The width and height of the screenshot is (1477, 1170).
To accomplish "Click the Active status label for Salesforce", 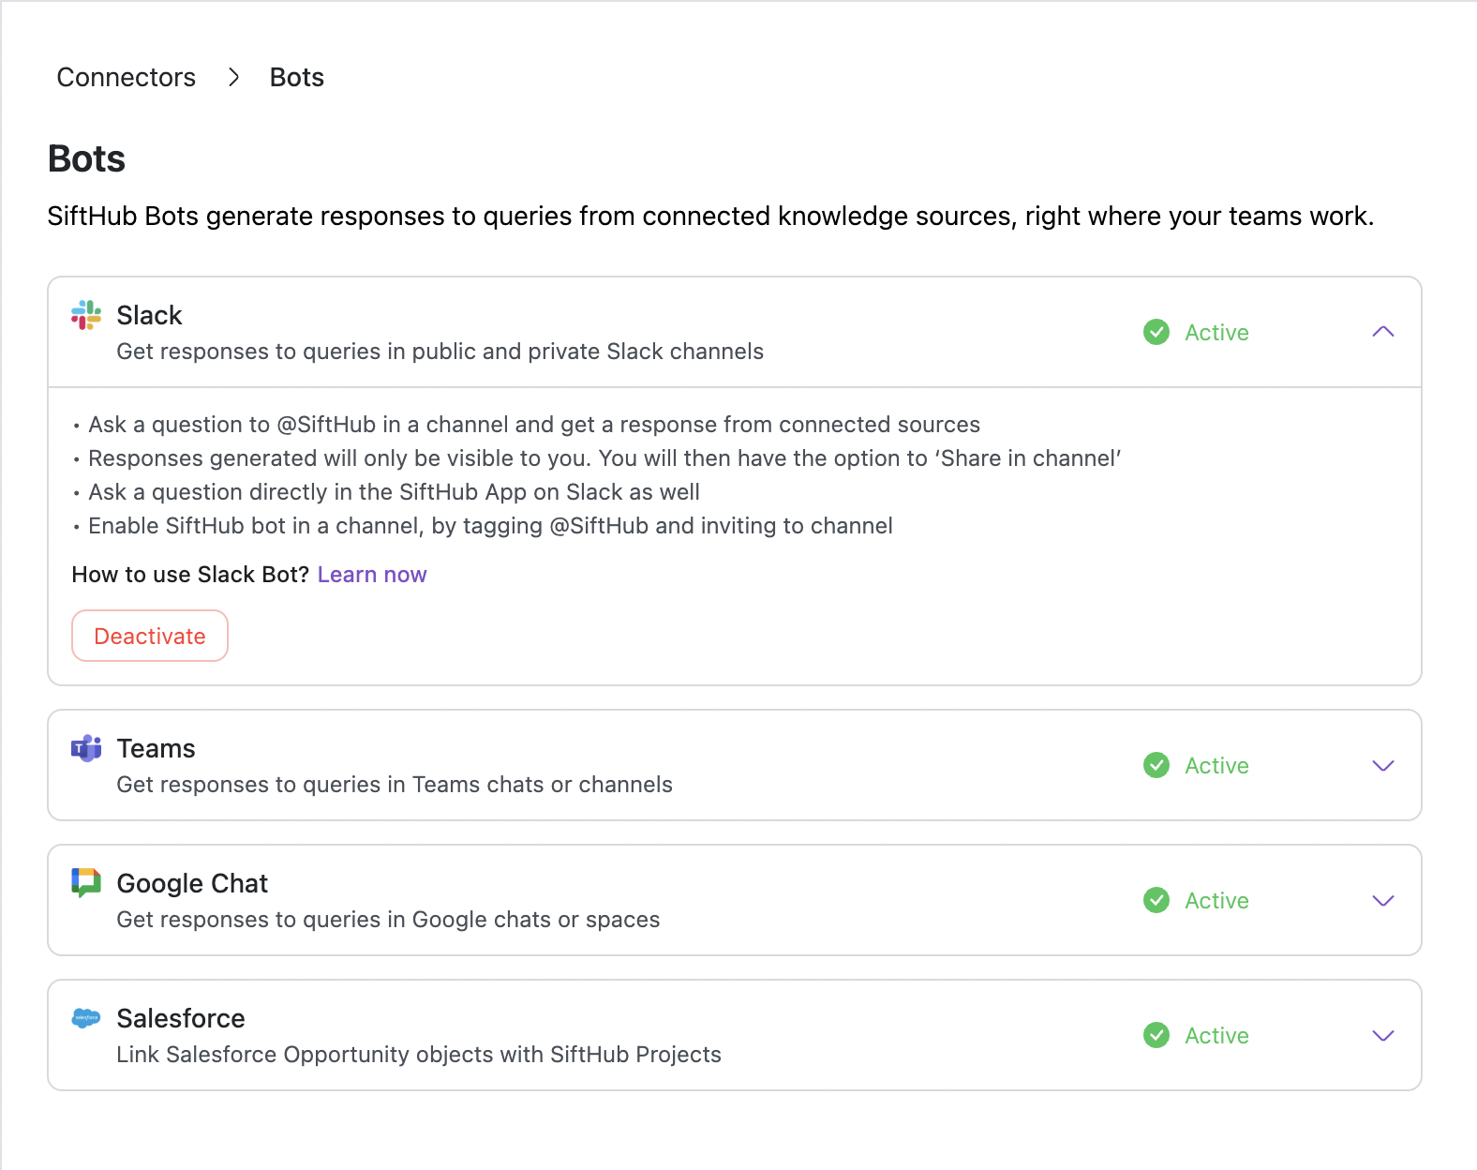I will 1216,1035.
